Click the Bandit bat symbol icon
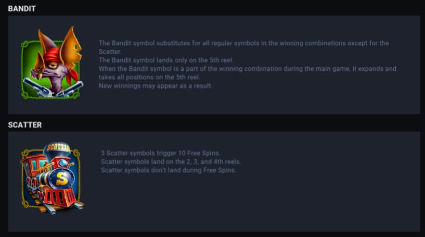This screenshot has height=237, width=425. [52, 63]
